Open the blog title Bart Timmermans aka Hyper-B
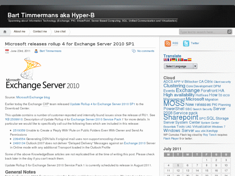The width and height of the screenshot is (235, 176). [x=51, y=15]
